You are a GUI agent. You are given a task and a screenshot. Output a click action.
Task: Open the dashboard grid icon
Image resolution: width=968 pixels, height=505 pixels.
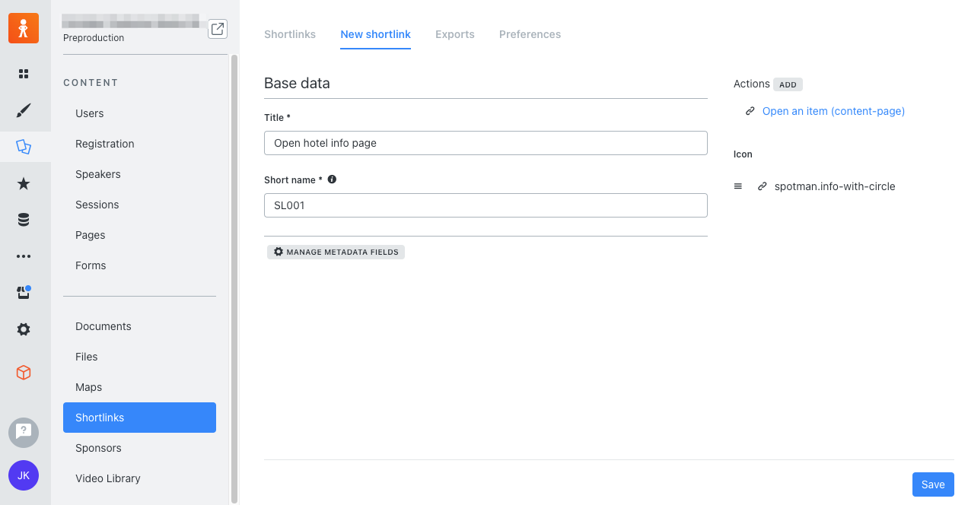(24, 74)
